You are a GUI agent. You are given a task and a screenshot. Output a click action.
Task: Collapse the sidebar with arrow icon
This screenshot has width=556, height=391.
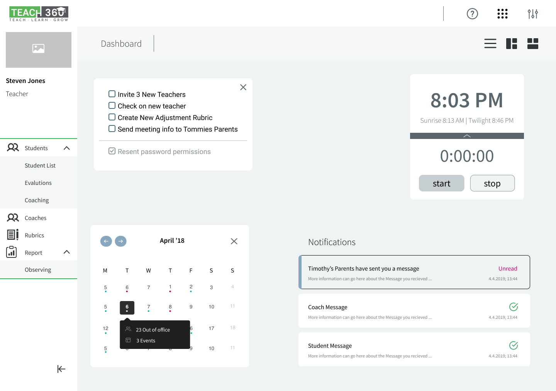pos(61,369)
